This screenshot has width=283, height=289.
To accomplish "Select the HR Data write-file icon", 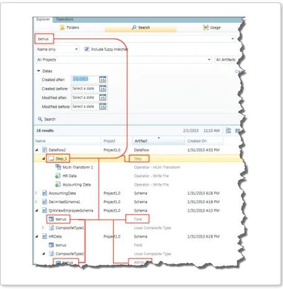I will pyautogui.click(x=58, y=176).
